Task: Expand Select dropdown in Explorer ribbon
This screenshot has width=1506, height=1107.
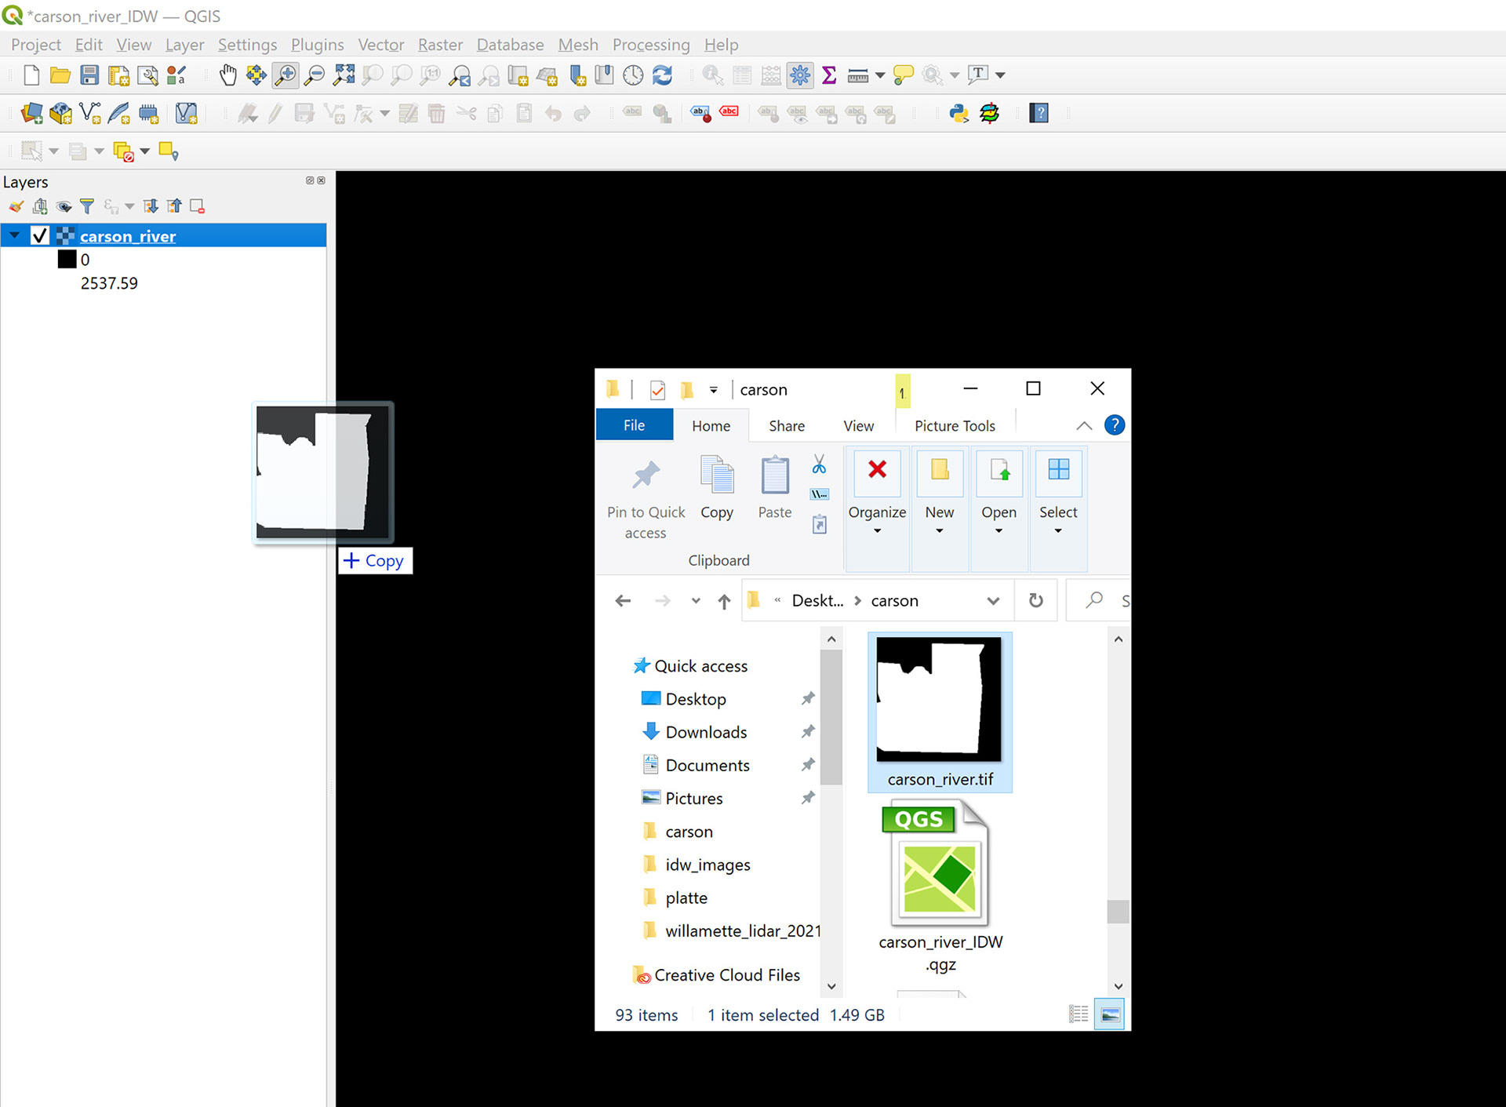Action: (1057, 531)
